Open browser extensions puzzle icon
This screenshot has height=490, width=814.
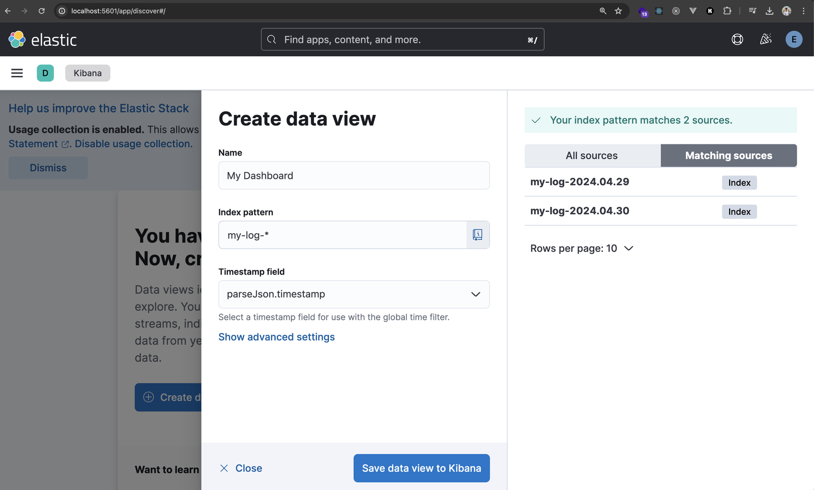[x=727, y=10]
